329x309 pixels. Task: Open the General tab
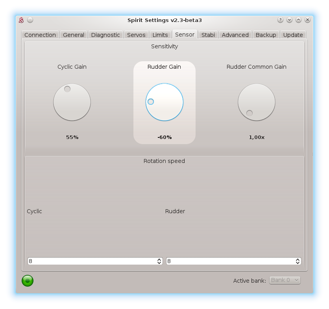tap(74, 35)
